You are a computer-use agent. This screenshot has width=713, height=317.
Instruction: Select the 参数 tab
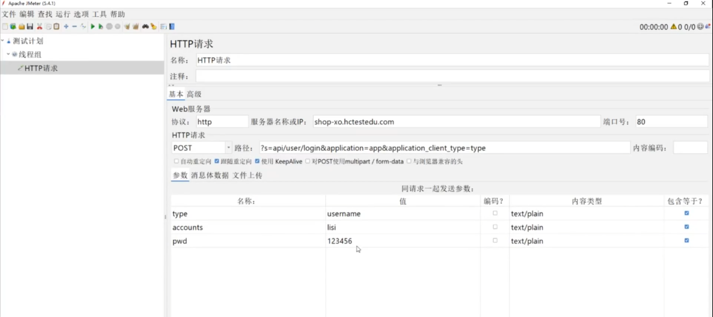coord(180,175)
